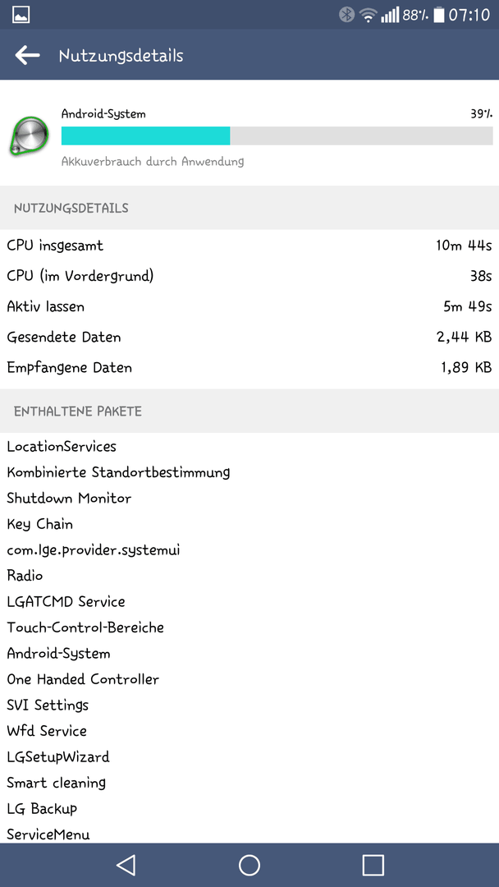Tap the Bluetooth status bar icon

click(346, 15)
